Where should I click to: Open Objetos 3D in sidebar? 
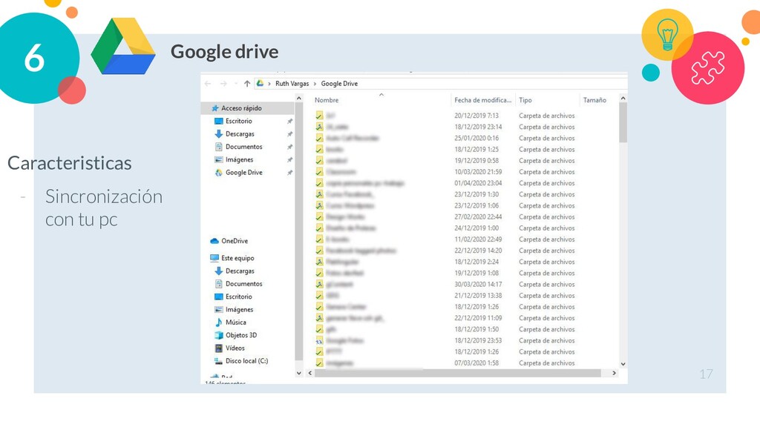(x=241, y=335)
